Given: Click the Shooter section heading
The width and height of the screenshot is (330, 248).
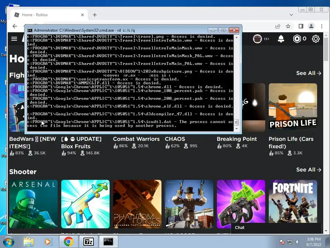Looking at the screenshot, I should [23, 172].
